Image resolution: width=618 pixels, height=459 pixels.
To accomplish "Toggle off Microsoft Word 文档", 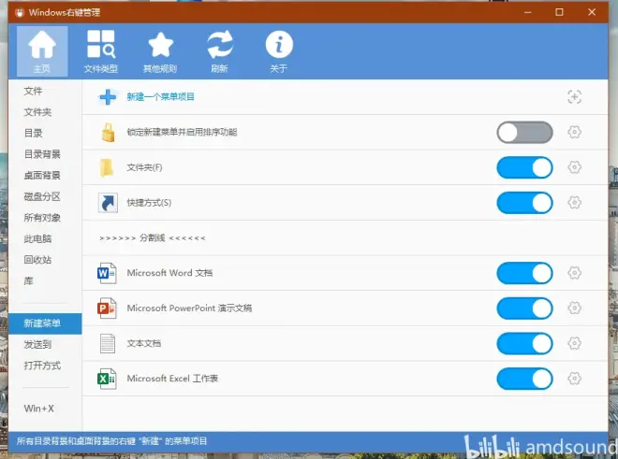I will click(524, 273).
